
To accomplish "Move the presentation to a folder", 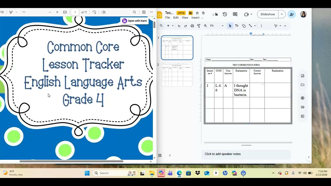I will tap(203, 13).
